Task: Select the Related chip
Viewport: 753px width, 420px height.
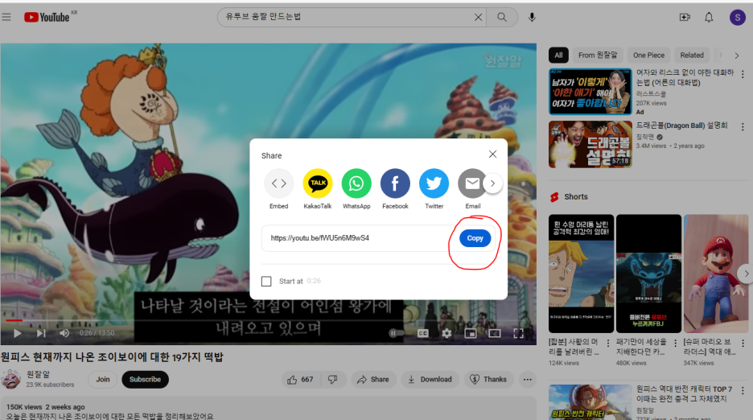Action: [692, 56]
